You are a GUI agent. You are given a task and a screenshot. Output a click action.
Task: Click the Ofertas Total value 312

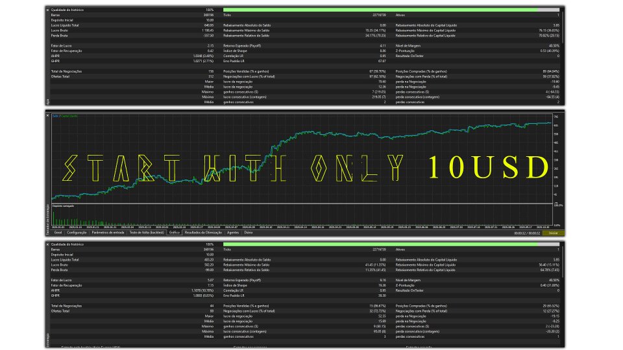(211, 76)
